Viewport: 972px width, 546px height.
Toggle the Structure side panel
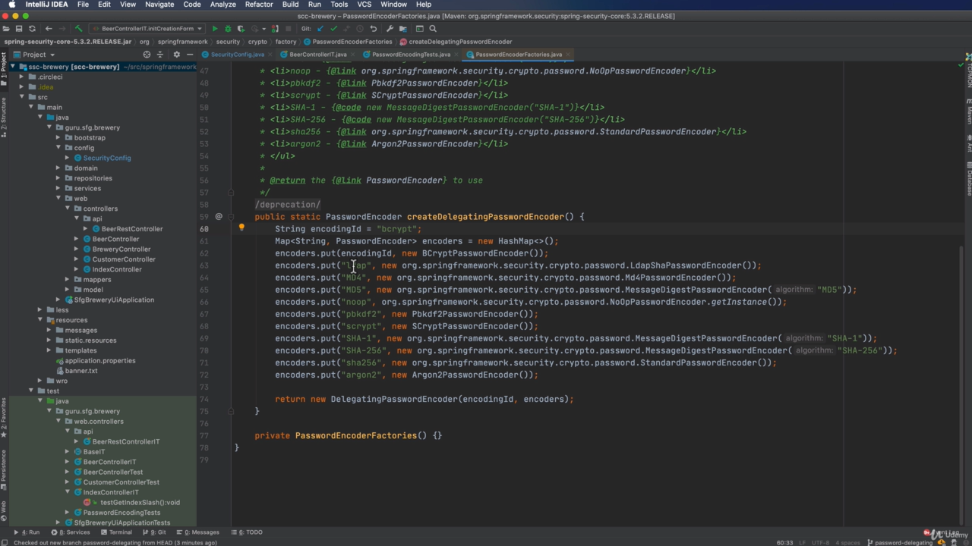click(4, 117)
